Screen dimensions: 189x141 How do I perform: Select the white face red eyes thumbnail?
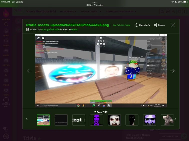(114, 120)
